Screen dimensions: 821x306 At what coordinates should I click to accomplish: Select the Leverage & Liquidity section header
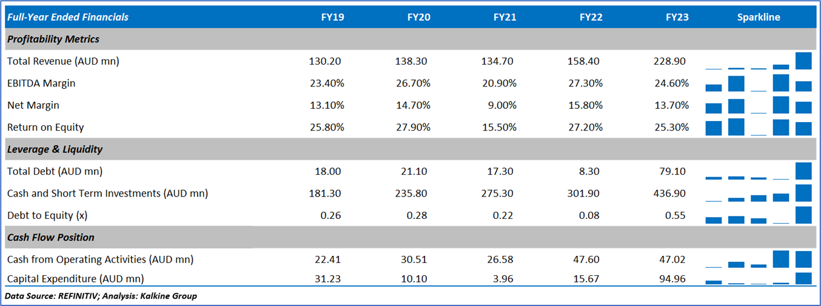click(x=55, y=149)
